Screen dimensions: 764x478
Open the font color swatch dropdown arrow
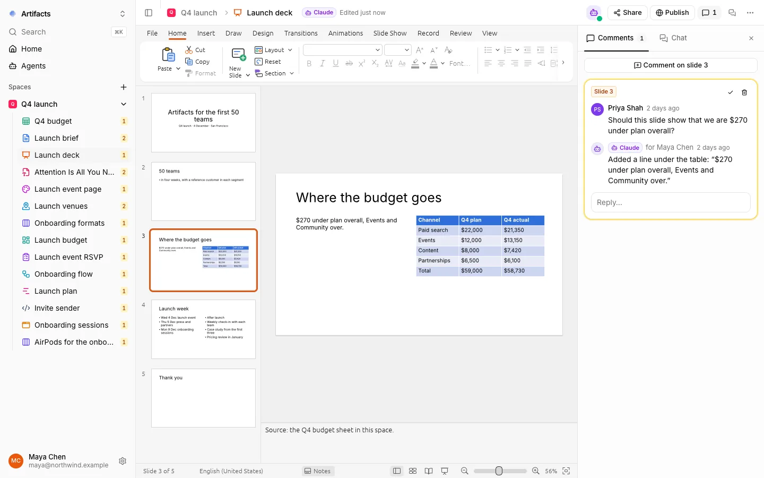coord(443,63)
